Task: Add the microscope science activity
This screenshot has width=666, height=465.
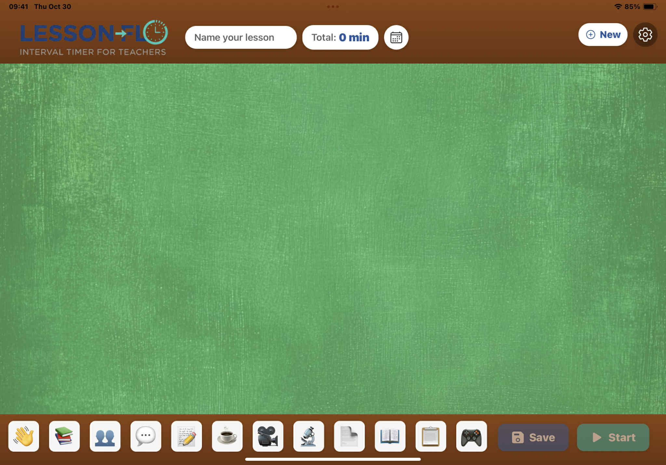Action: 309,436
